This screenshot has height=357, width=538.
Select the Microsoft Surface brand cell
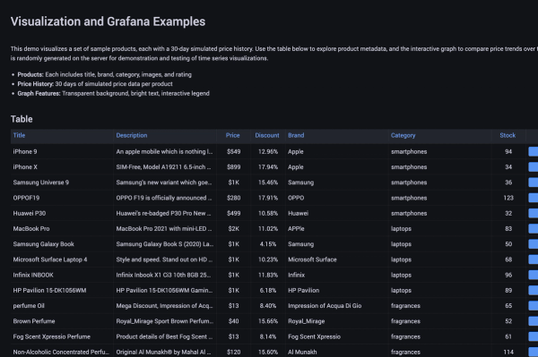[x=337, y=259]
